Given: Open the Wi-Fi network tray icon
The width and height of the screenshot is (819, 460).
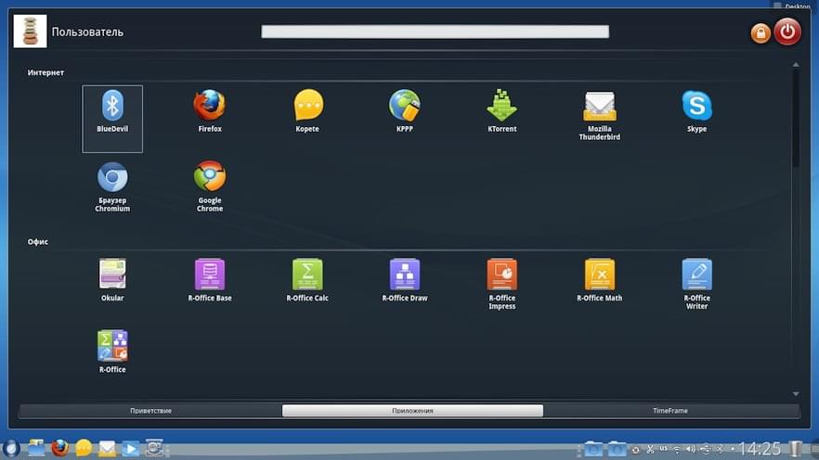Looking at the screenshot, I should tap(677, 449).
